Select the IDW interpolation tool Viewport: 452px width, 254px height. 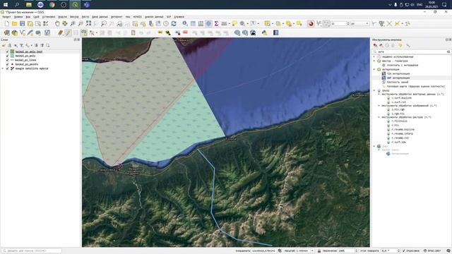[x=398, y=78]
